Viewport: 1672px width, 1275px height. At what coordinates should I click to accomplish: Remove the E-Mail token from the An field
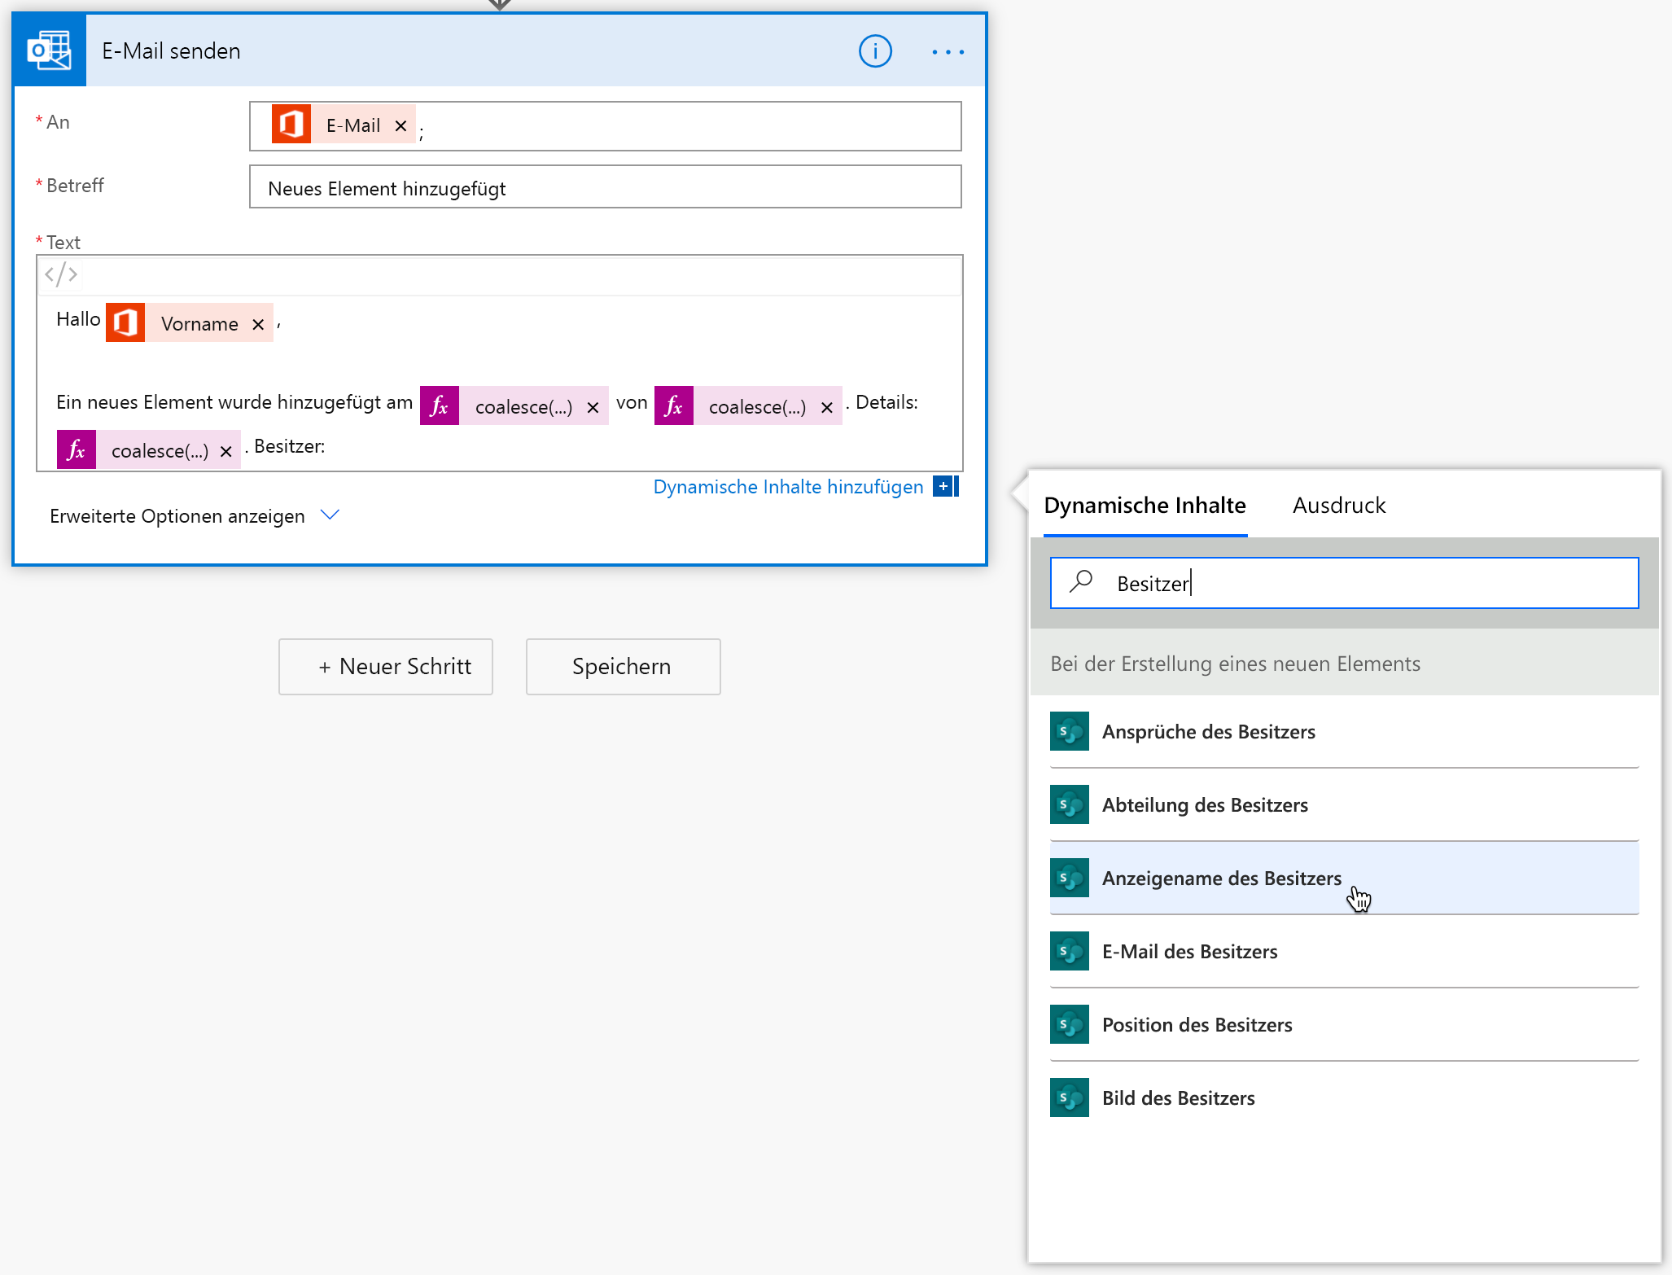pyautogui.click(x=400, y=125)
